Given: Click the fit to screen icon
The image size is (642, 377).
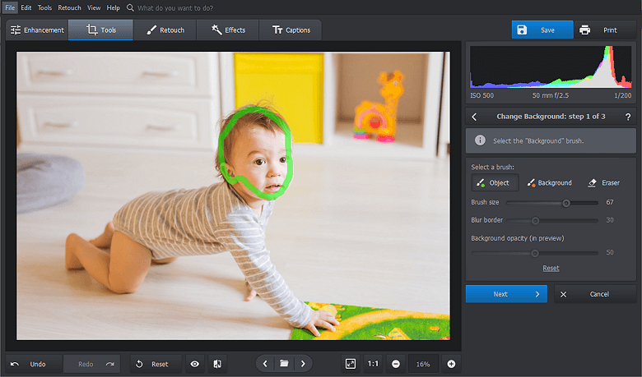Looking at the screenshot, I should [x=351, y=364].
